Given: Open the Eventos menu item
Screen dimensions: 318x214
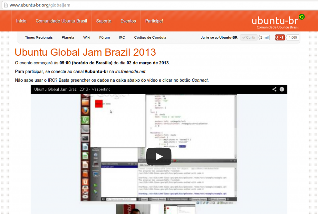Looking at the screenshot, I should (x=128, y=21).
